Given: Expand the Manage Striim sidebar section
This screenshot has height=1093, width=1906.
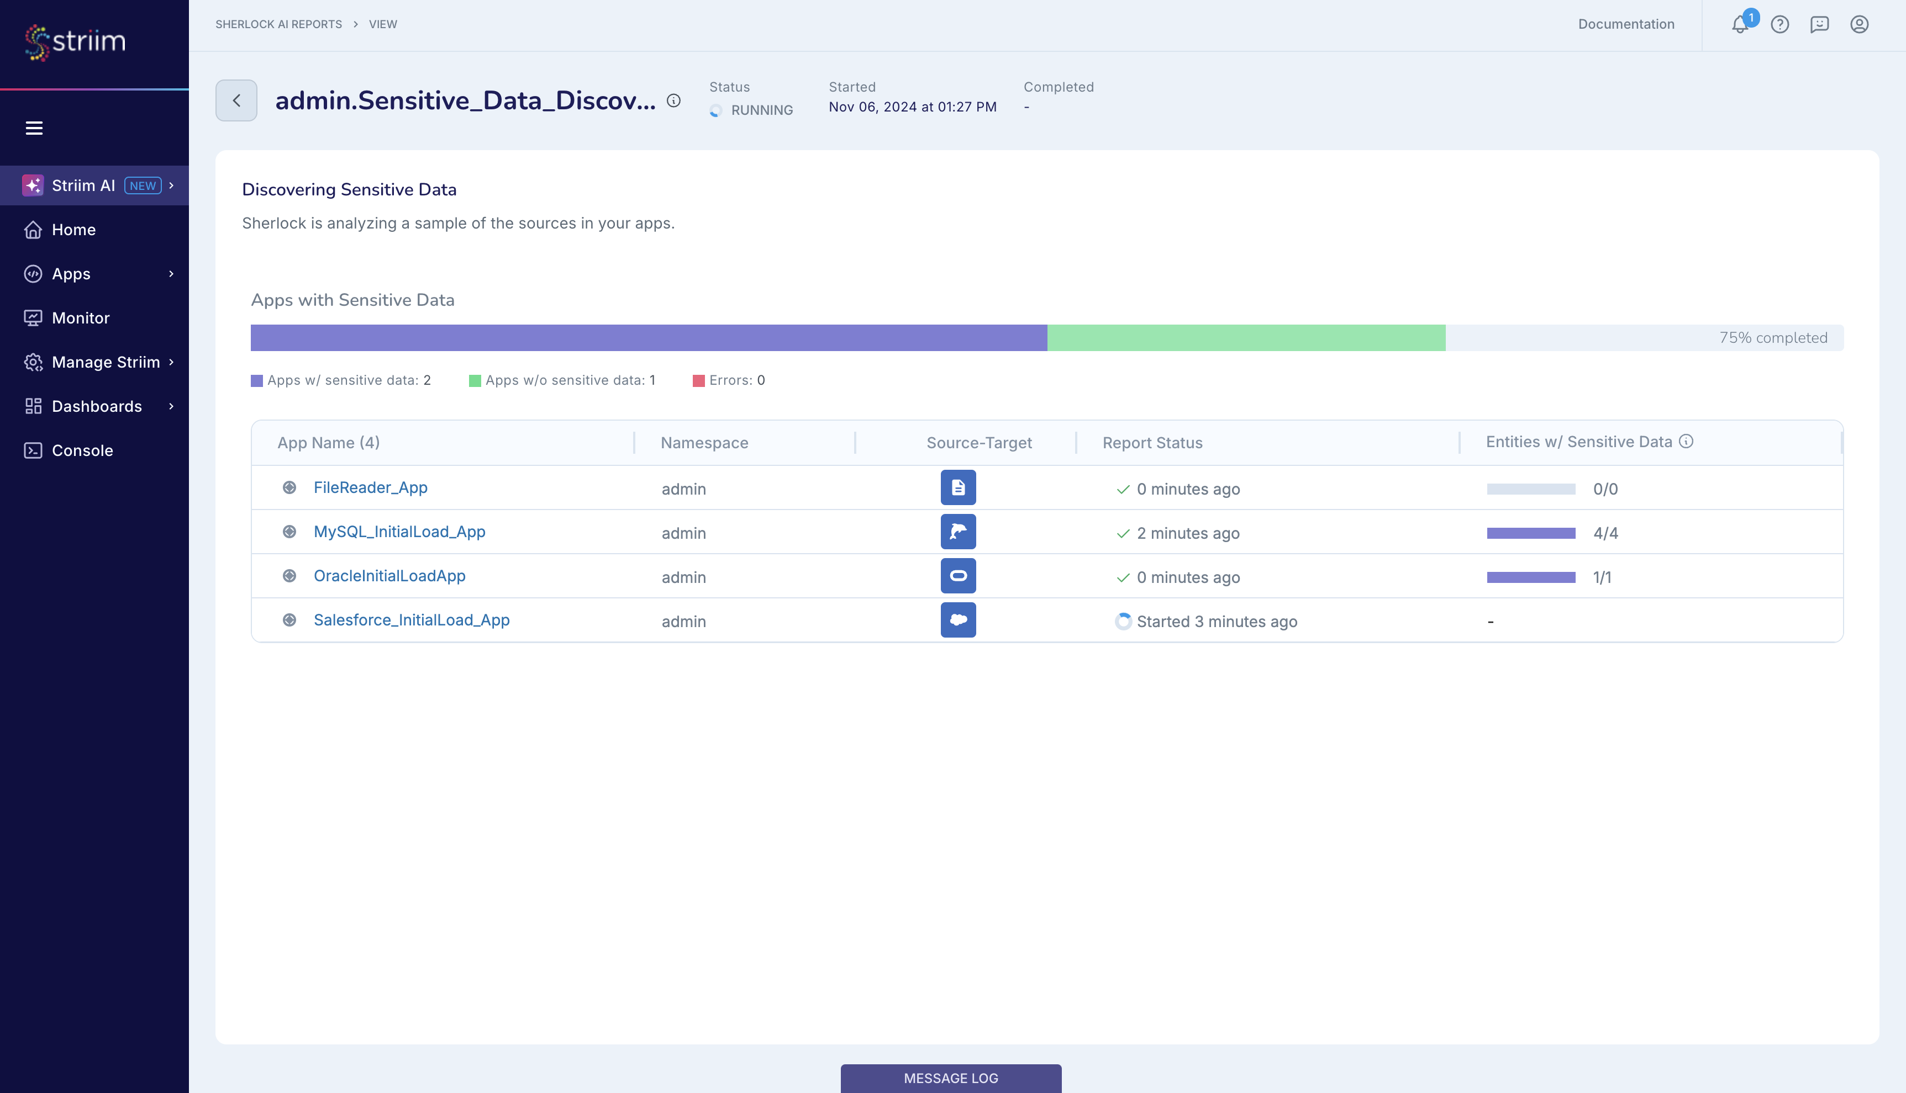Looking at the screenshot, I should (x=105, y=362).
